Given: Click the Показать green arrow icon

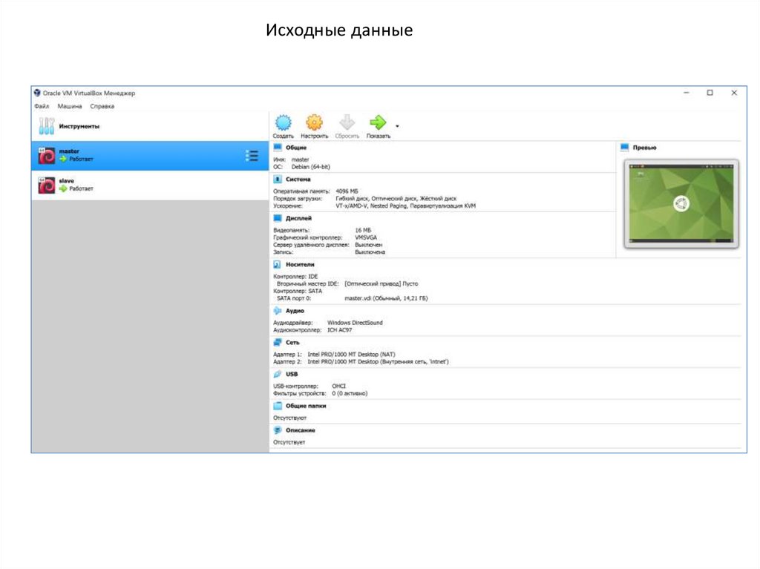Looking at the screenshot, I should [x=378, y=122].
